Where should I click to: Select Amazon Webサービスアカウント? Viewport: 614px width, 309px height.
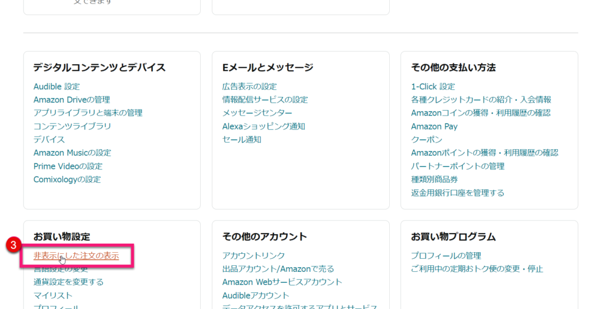point(282,282)
